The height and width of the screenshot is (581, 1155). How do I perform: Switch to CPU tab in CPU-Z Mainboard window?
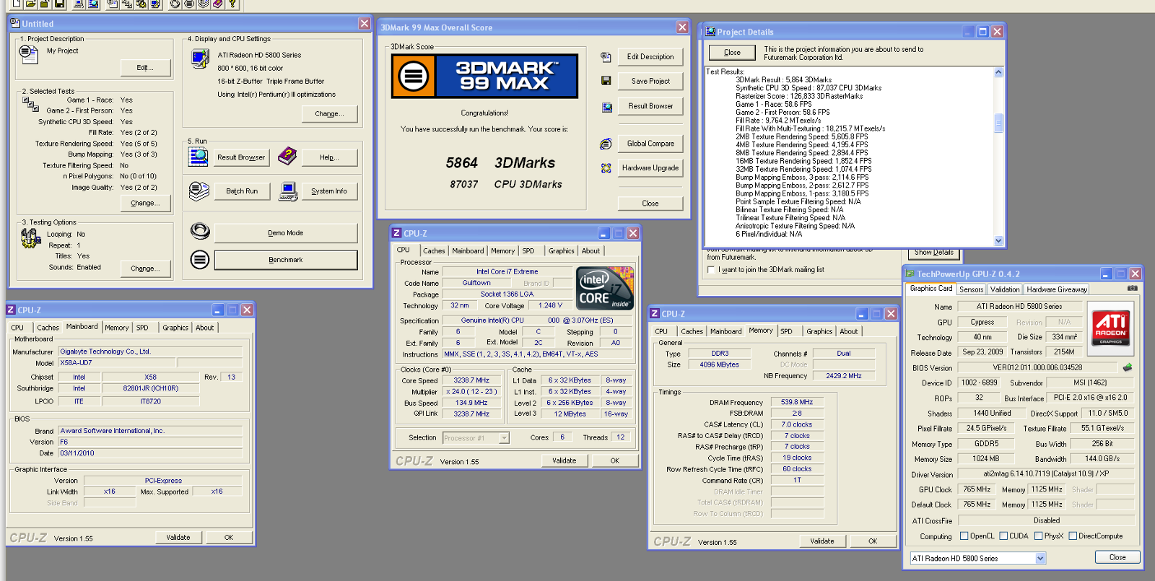17,328
